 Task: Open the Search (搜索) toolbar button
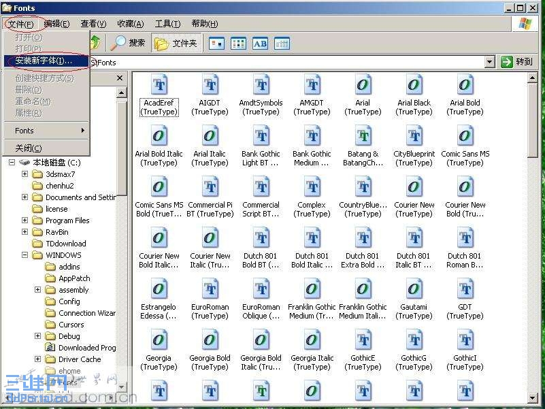(127, 43)
